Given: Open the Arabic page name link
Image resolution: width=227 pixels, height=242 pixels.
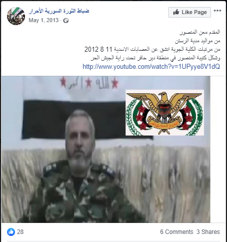Looking at the screenshot, I should (59, 11).
